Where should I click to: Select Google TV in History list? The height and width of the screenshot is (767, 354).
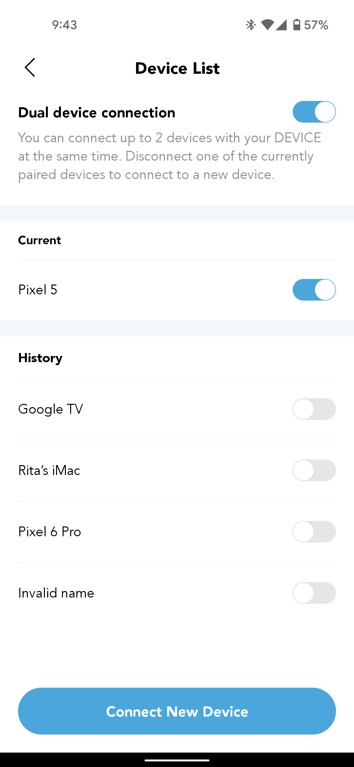[50, 409]
